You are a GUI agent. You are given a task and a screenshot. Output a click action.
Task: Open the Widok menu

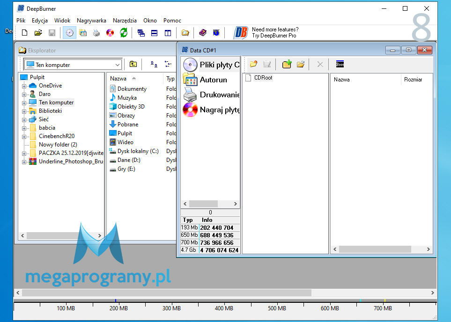click(62, 21)
